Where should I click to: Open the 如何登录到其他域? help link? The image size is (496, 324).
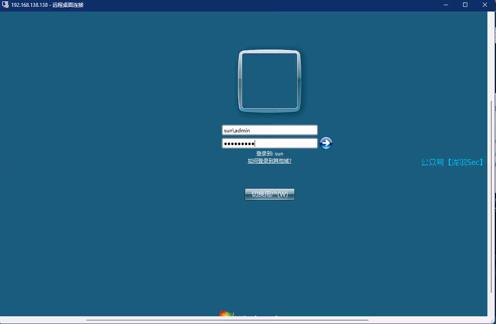(269, 161)
